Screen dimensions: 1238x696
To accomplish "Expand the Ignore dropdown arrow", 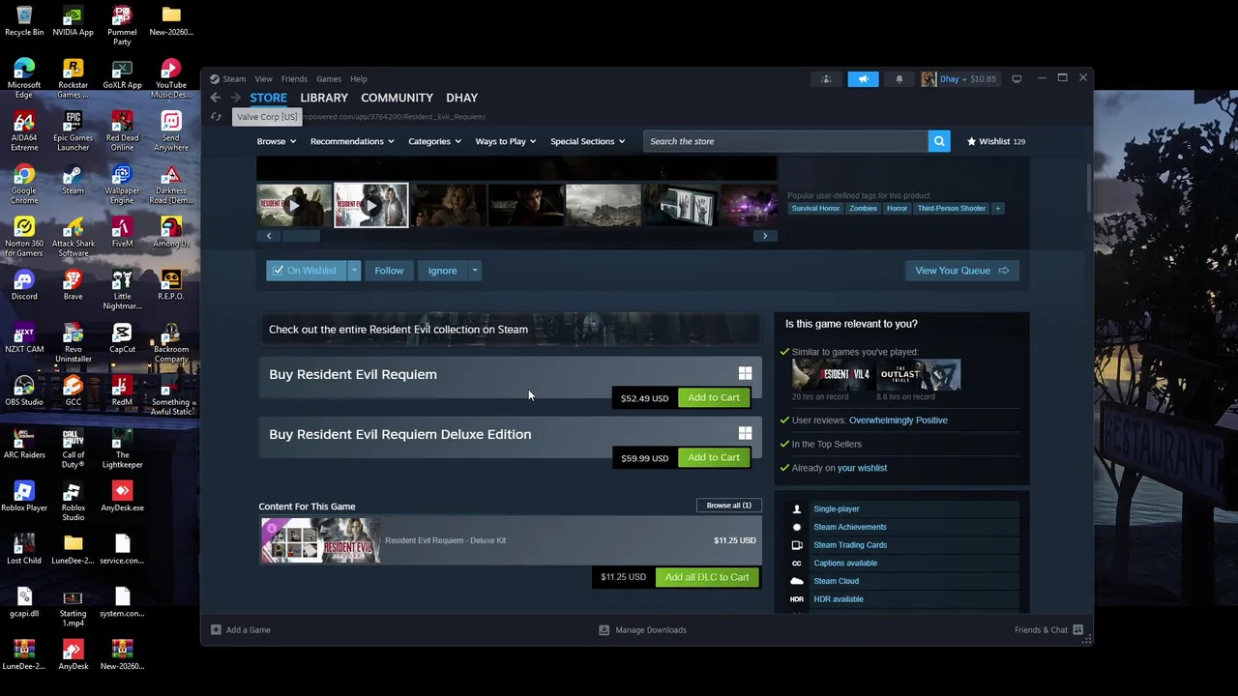I will click(x=475, y=271).
